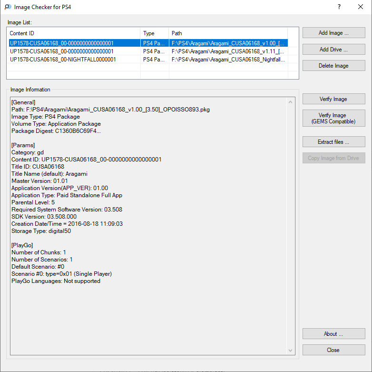Viewport: 372px width, 372px height.
Task: Click the Add Drive ... button
Action: (333, 50)
